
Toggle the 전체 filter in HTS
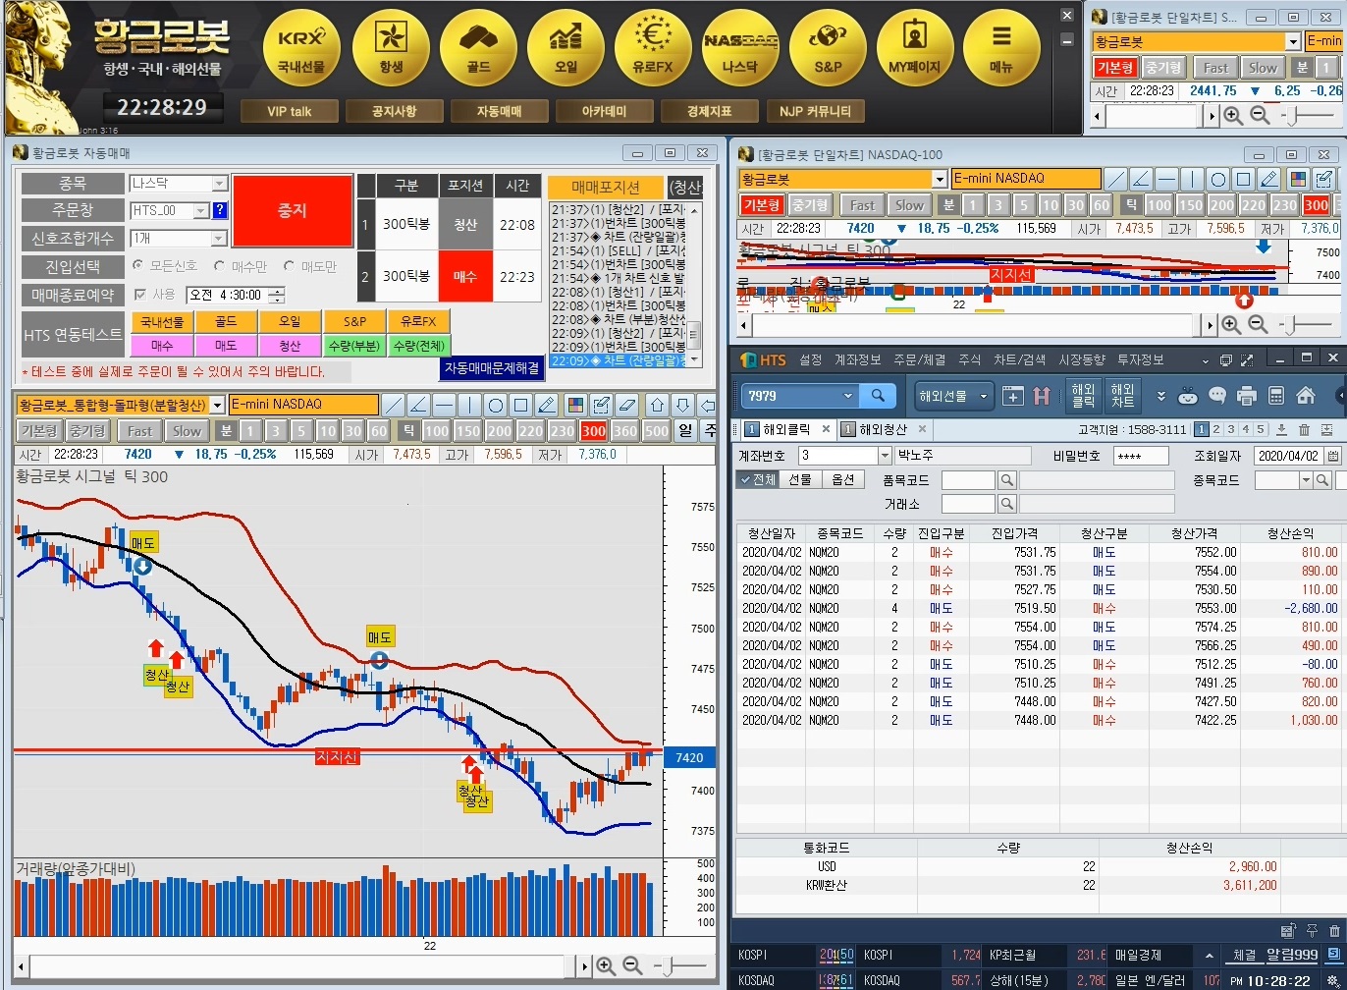(758, 479)
